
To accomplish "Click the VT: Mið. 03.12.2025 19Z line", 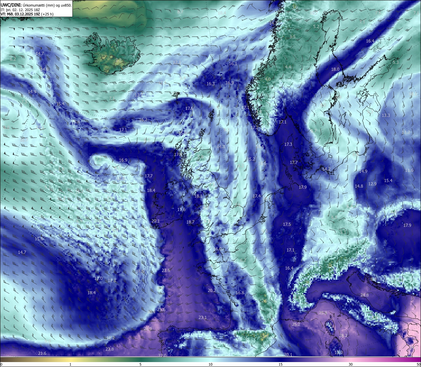I will (x=27, y=14).
